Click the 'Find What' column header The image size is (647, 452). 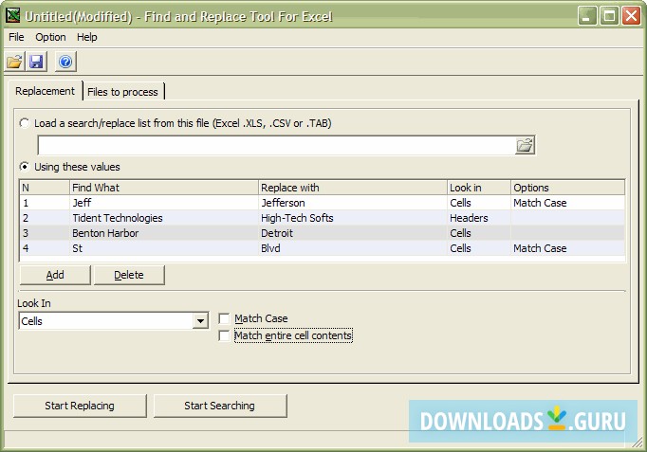[164, 188]
